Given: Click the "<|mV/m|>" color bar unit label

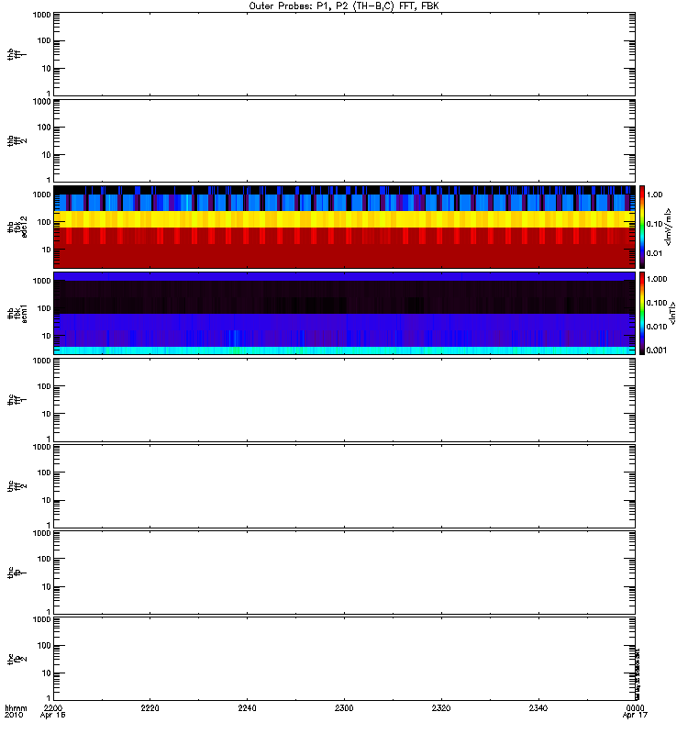Looking at the screenshot, I should (x=668, y=227).
